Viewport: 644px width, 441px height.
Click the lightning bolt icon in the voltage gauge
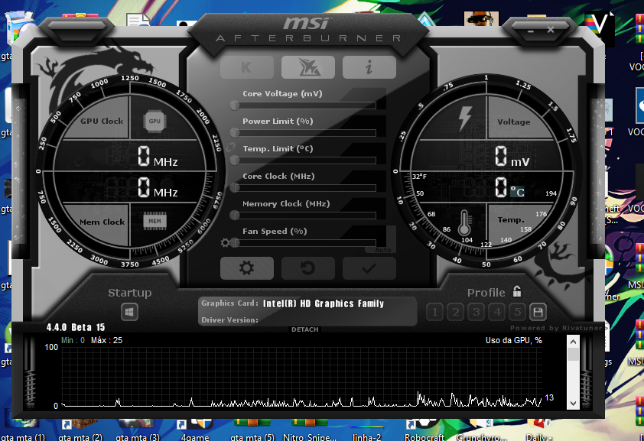pos(465,119)
